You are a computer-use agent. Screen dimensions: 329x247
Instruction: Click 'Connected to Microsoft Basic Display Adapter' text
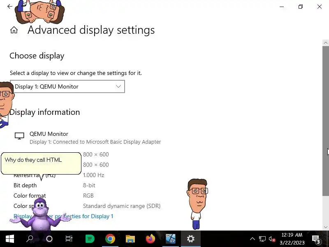107,142
